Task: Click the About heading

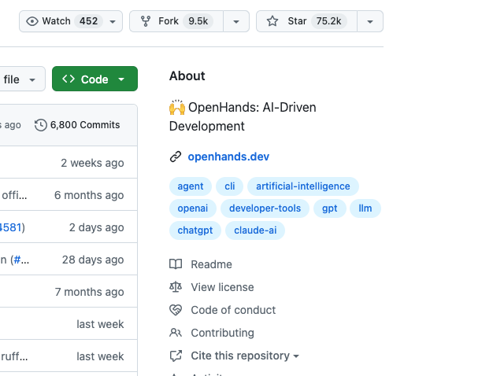Action: tap(187, 76)
